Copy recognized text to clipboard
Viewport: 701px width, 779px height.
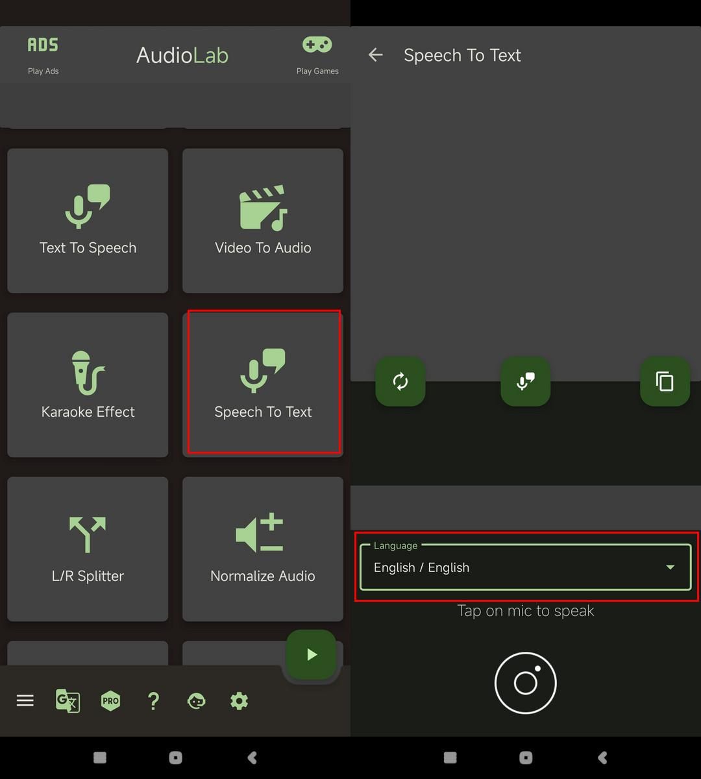click(x=665, y=381)
